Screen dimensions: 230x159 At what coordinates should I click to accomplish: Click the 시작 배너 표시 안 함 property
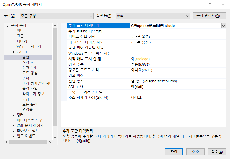click(x=99, y=59)
